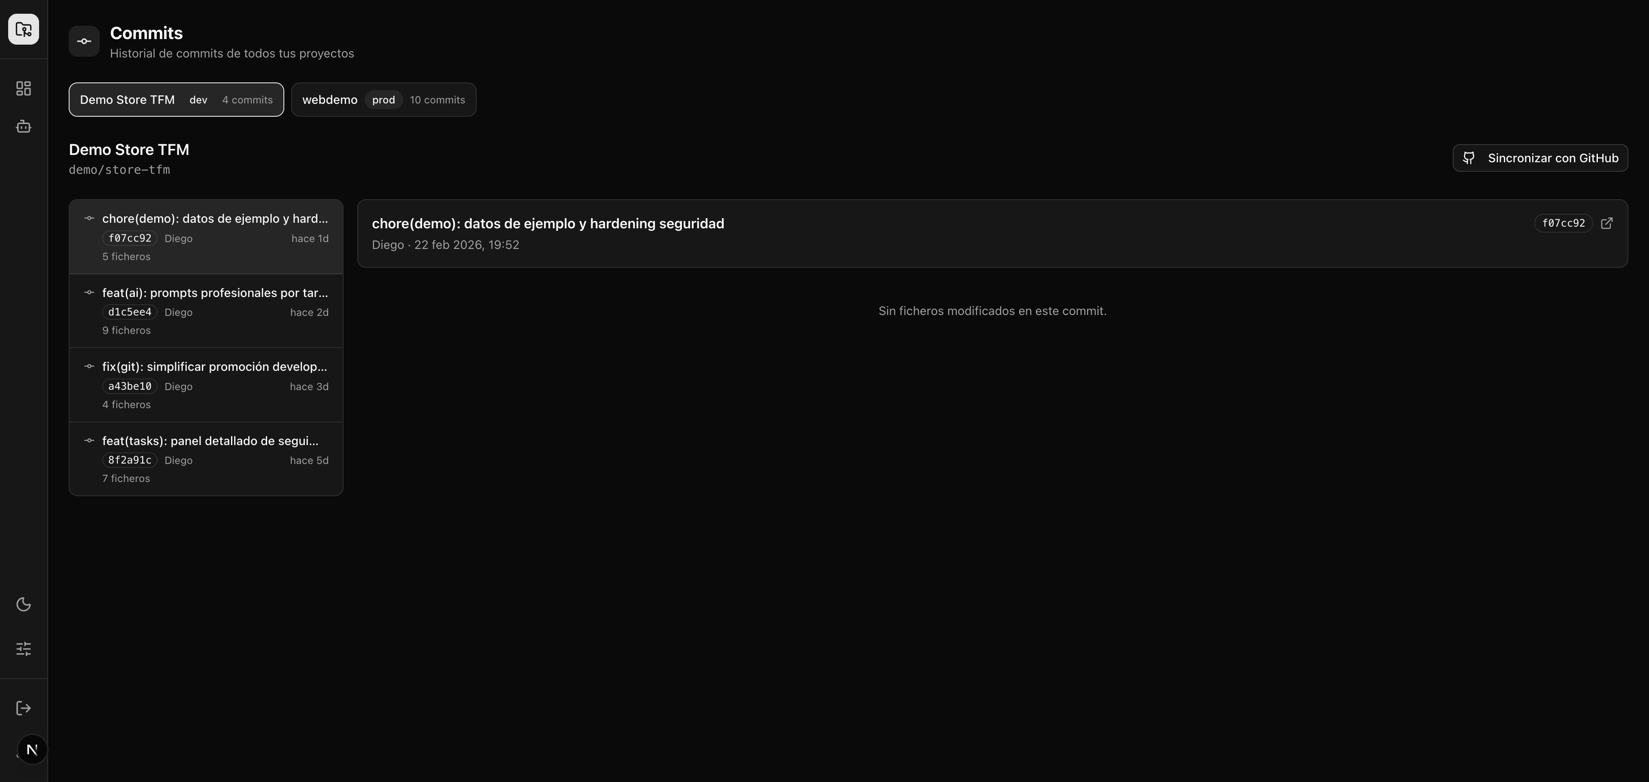Click the d1c5ee4 commit hash badge
The height and width of the screenshot is (782, 1649).
tap(130, 312)
